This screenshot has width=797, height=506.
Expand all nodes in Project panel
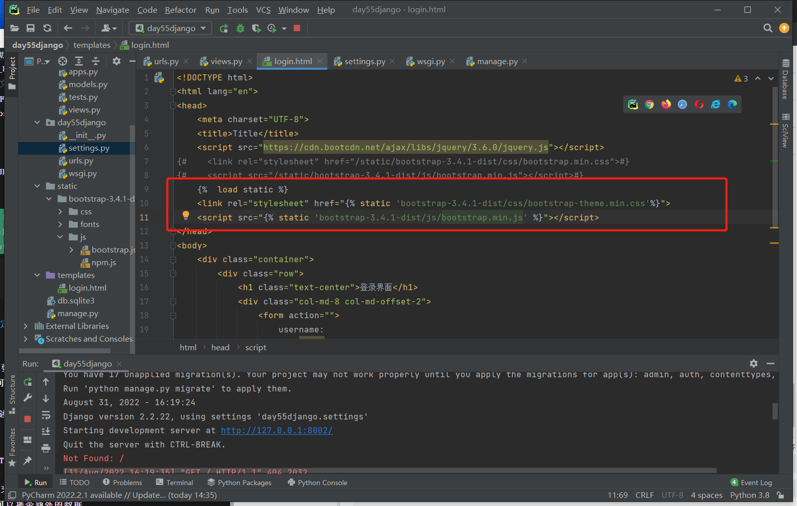79,61
